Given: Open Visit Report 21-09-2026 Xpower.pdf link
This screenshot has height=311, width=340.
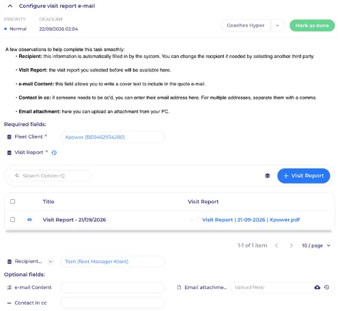Looking at the screenshot, I should pyautogui.click(x=251, y=220).
